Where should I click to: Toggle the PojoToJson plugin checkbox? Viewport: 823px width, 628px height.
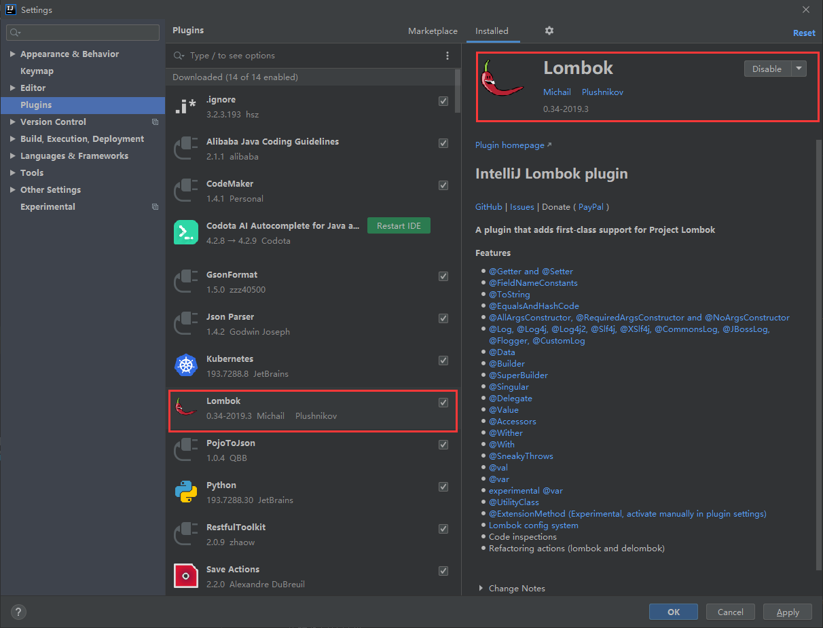pos(443,445)
